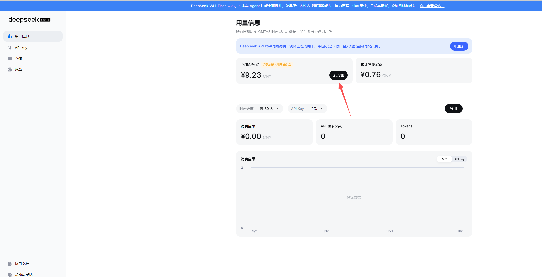Viewport: 542px width, 277px height.
Task: Click the 去充值 button
Action: (338, 75)
